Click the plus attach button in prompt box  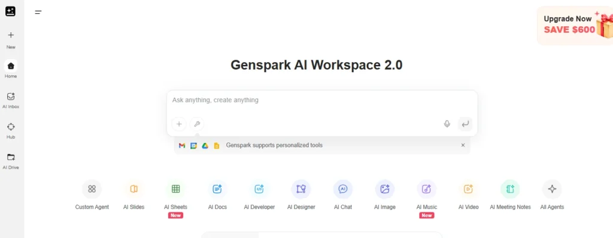179,124
